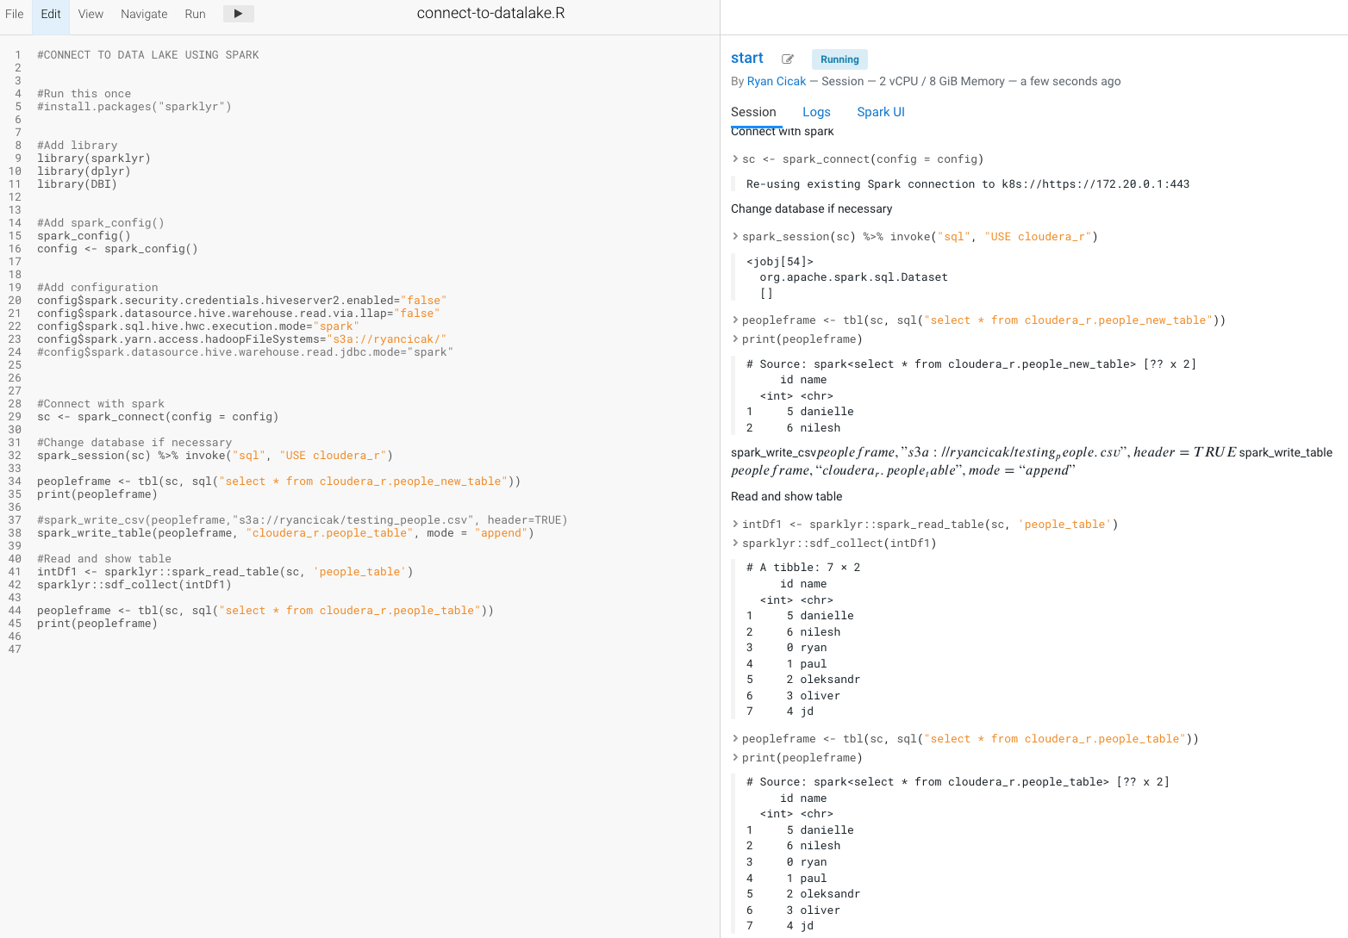
Task: Place cursor on the library(sparklyr) line
Action: coord(93,158)
